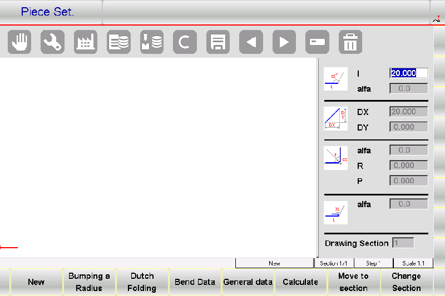Click the factory machine icon
This screenshot has height=296, width=445.
tap(86, 42)
